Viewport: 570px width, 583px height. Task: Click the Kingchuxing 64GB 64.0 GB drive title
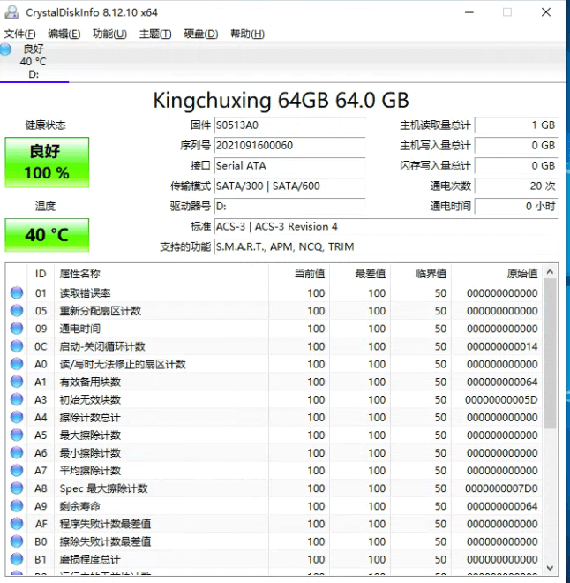281,101
